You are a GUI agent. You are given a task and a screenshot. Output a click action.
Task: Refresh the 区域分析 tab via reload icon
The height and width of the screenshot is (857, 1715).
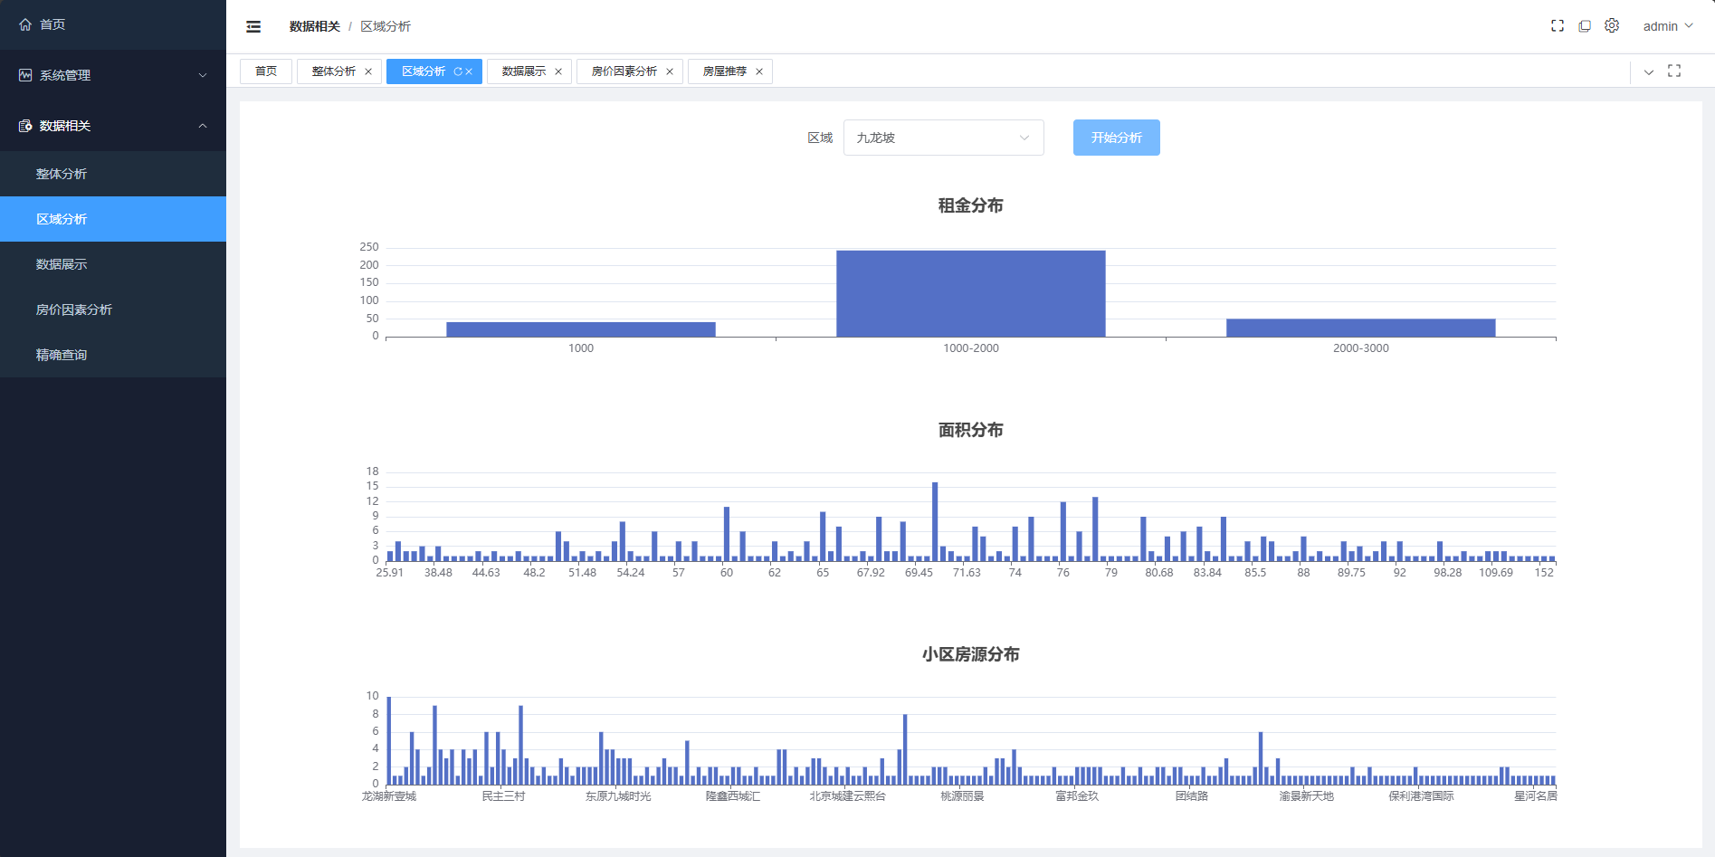click(x=458, y=71)
